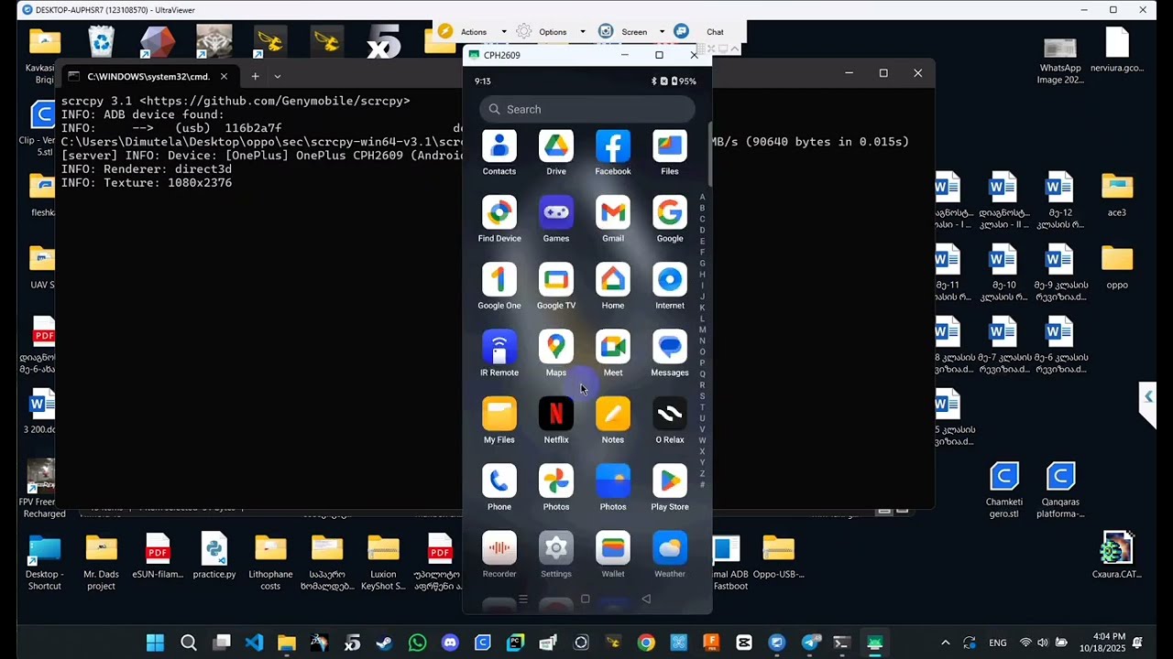Open the IR Remote app

click(499, 352)
